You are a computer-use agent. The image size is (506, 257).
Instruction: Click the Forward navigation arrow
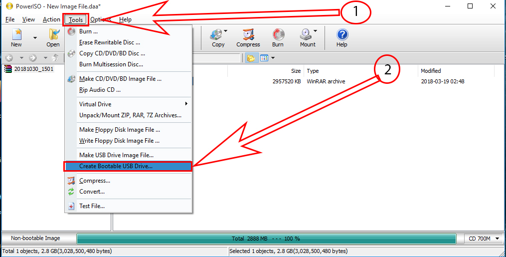pos(32,58)
